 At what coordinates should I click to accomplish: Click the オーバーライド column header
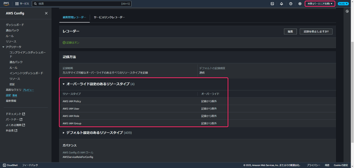210,94
